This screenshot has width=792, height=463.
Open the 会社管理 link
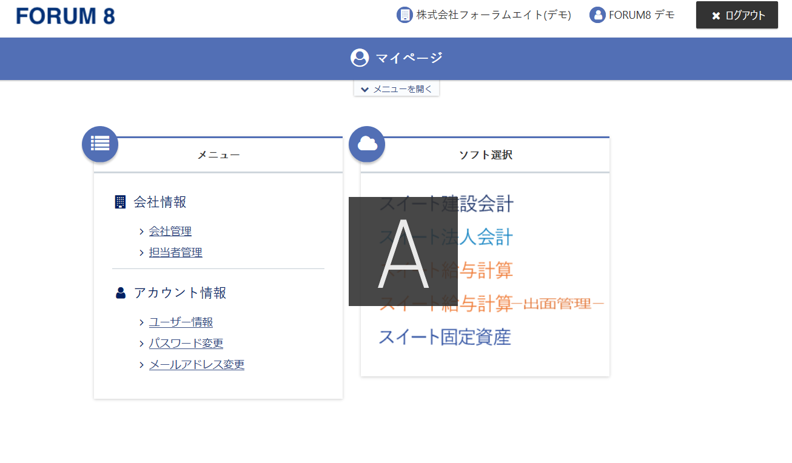[x=170, y=232]
